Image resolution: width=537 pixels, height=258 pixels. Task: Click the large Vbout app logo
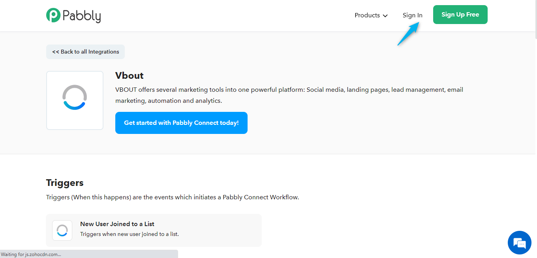coord(75,100)
